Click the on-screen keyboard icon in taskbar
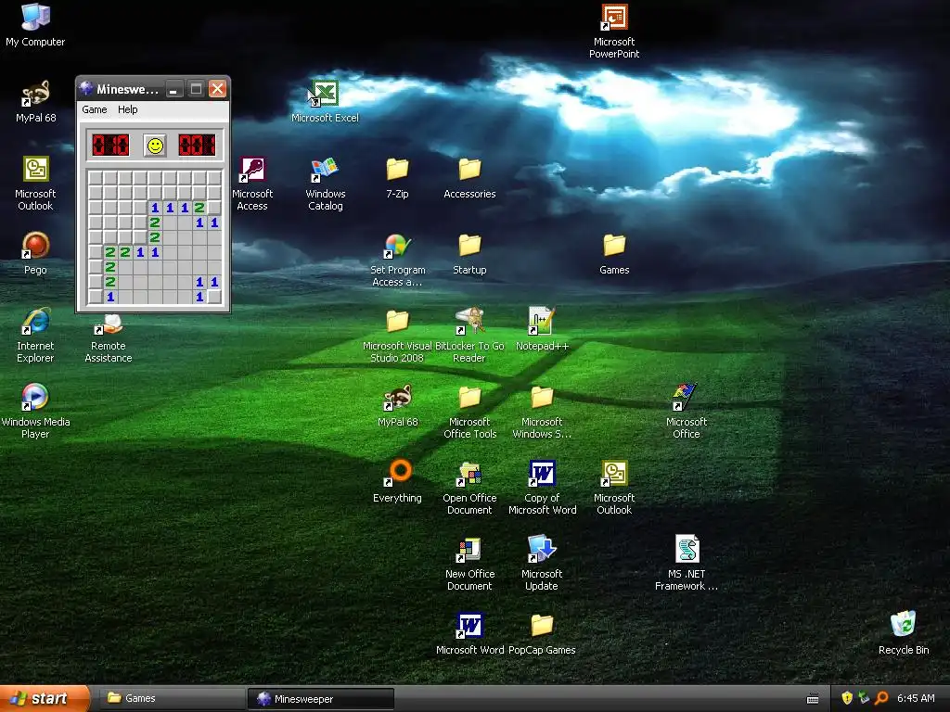 (813, 699)
